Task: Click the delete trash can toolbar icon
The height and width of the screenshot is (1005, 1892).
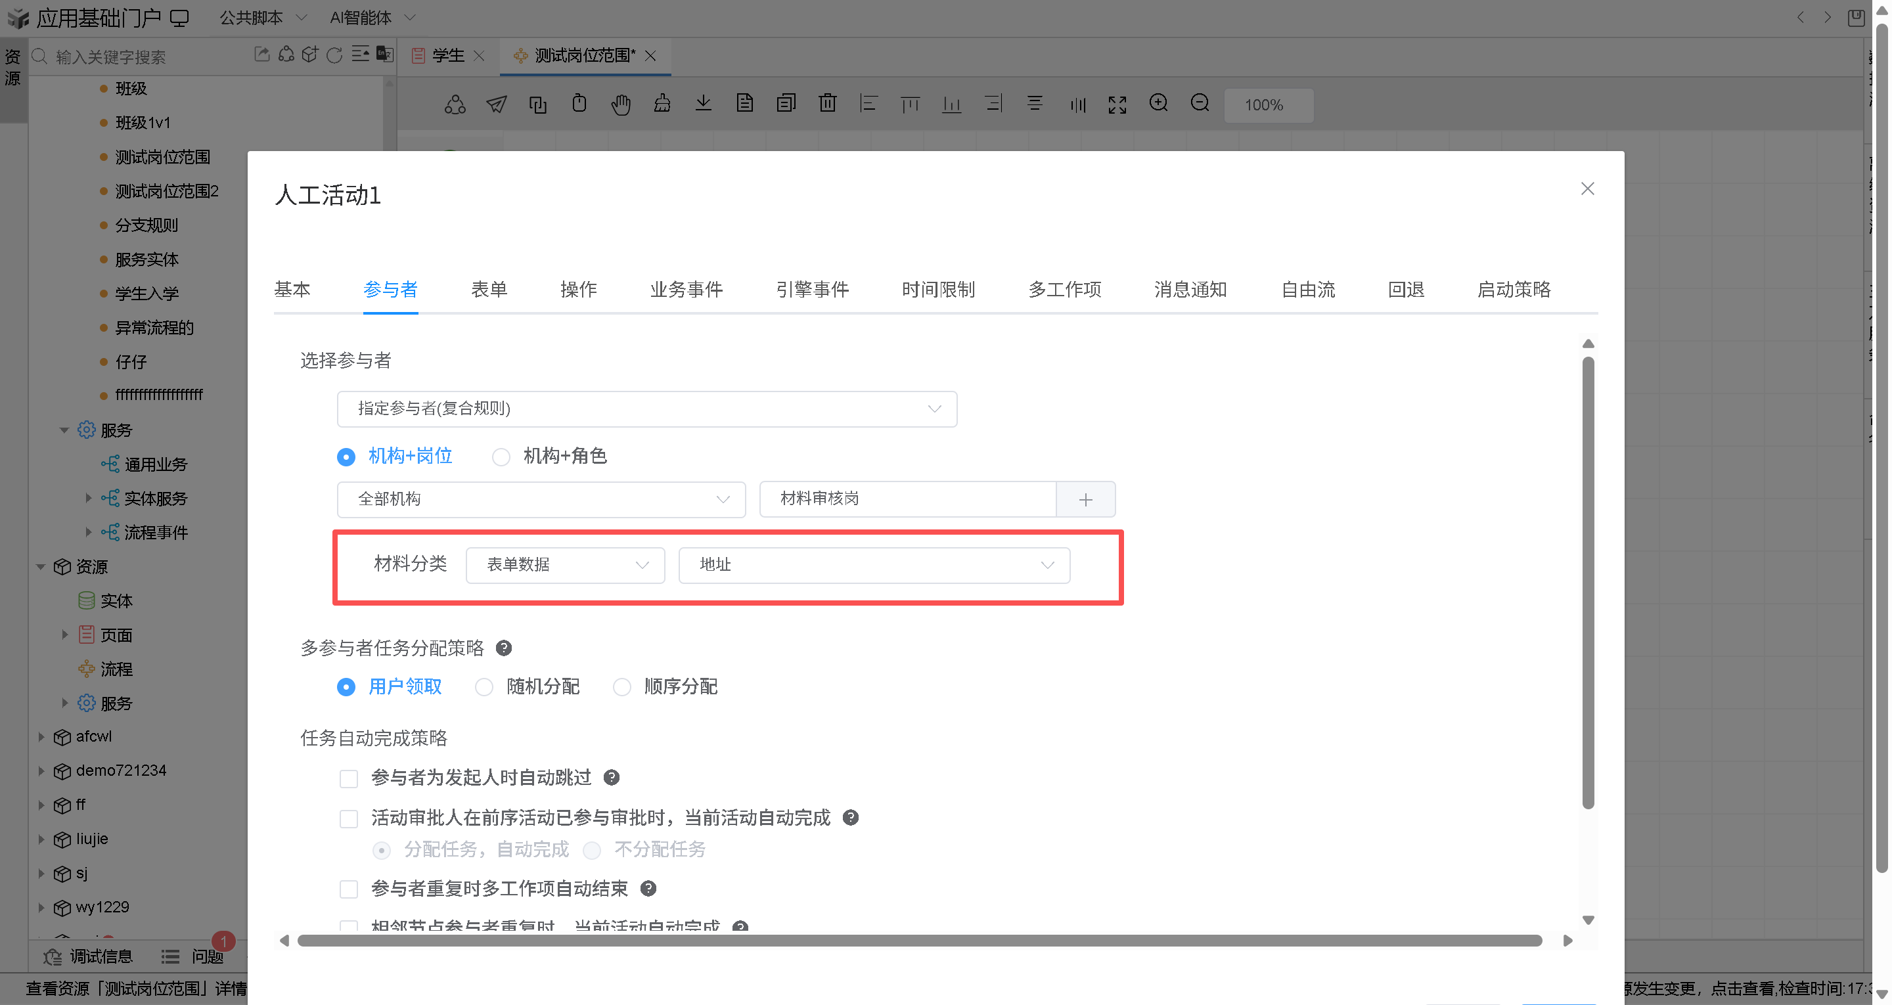Action: click(x=827, y=104)
